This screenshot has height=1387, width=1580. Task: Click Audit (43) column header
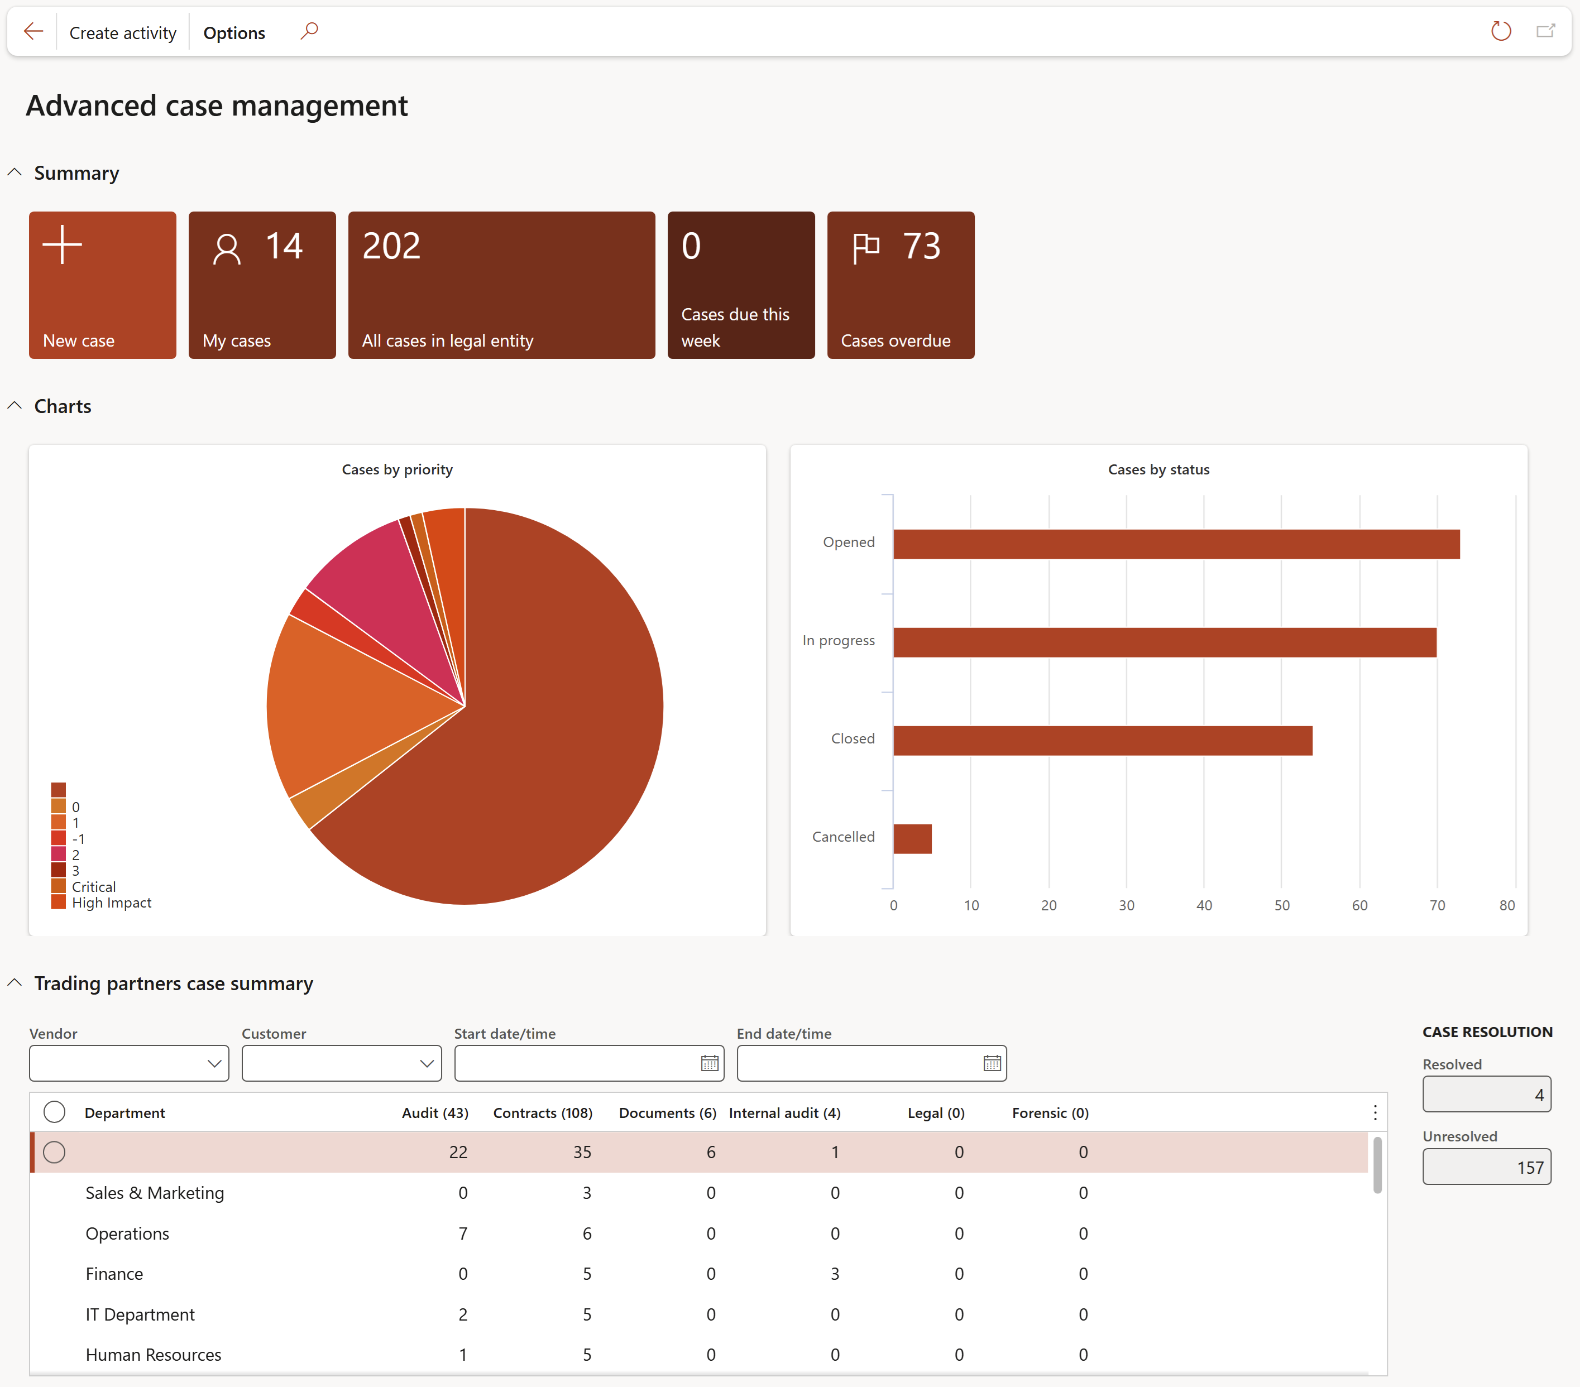pyautogui.click(x=435, y=1113)
